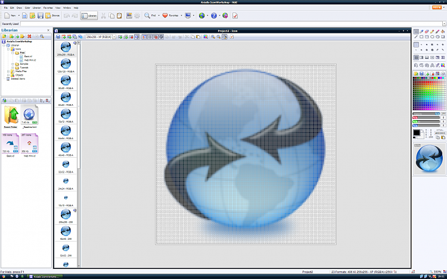447x279 pixels.
Task: Click the zoom in icon in Project2 toolbar
Action: [213, 37]
